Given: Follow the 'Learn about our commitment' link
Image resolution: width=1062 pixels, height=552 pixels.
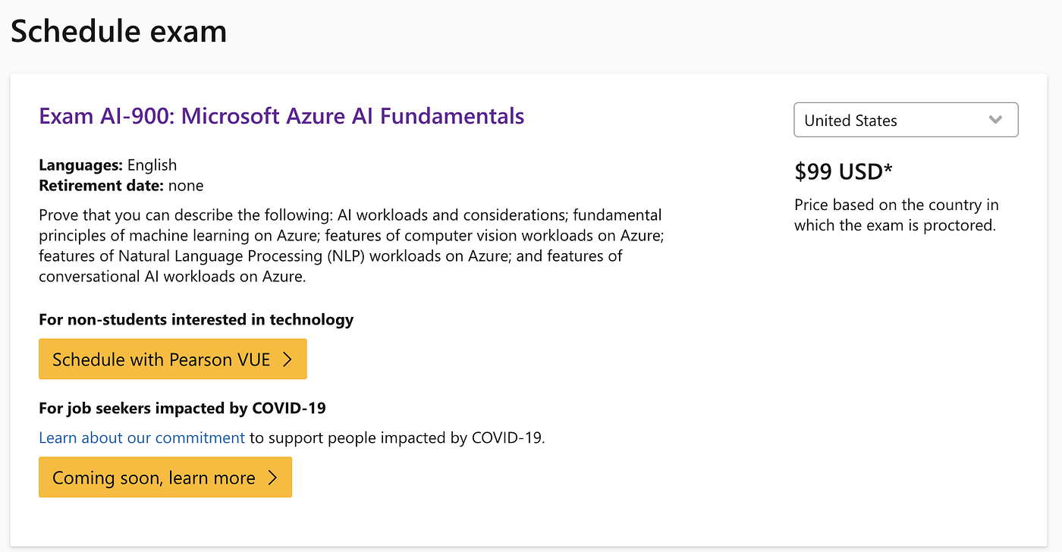Looking at the screenshot, I should pyautogui.click(x=142, y=438).
